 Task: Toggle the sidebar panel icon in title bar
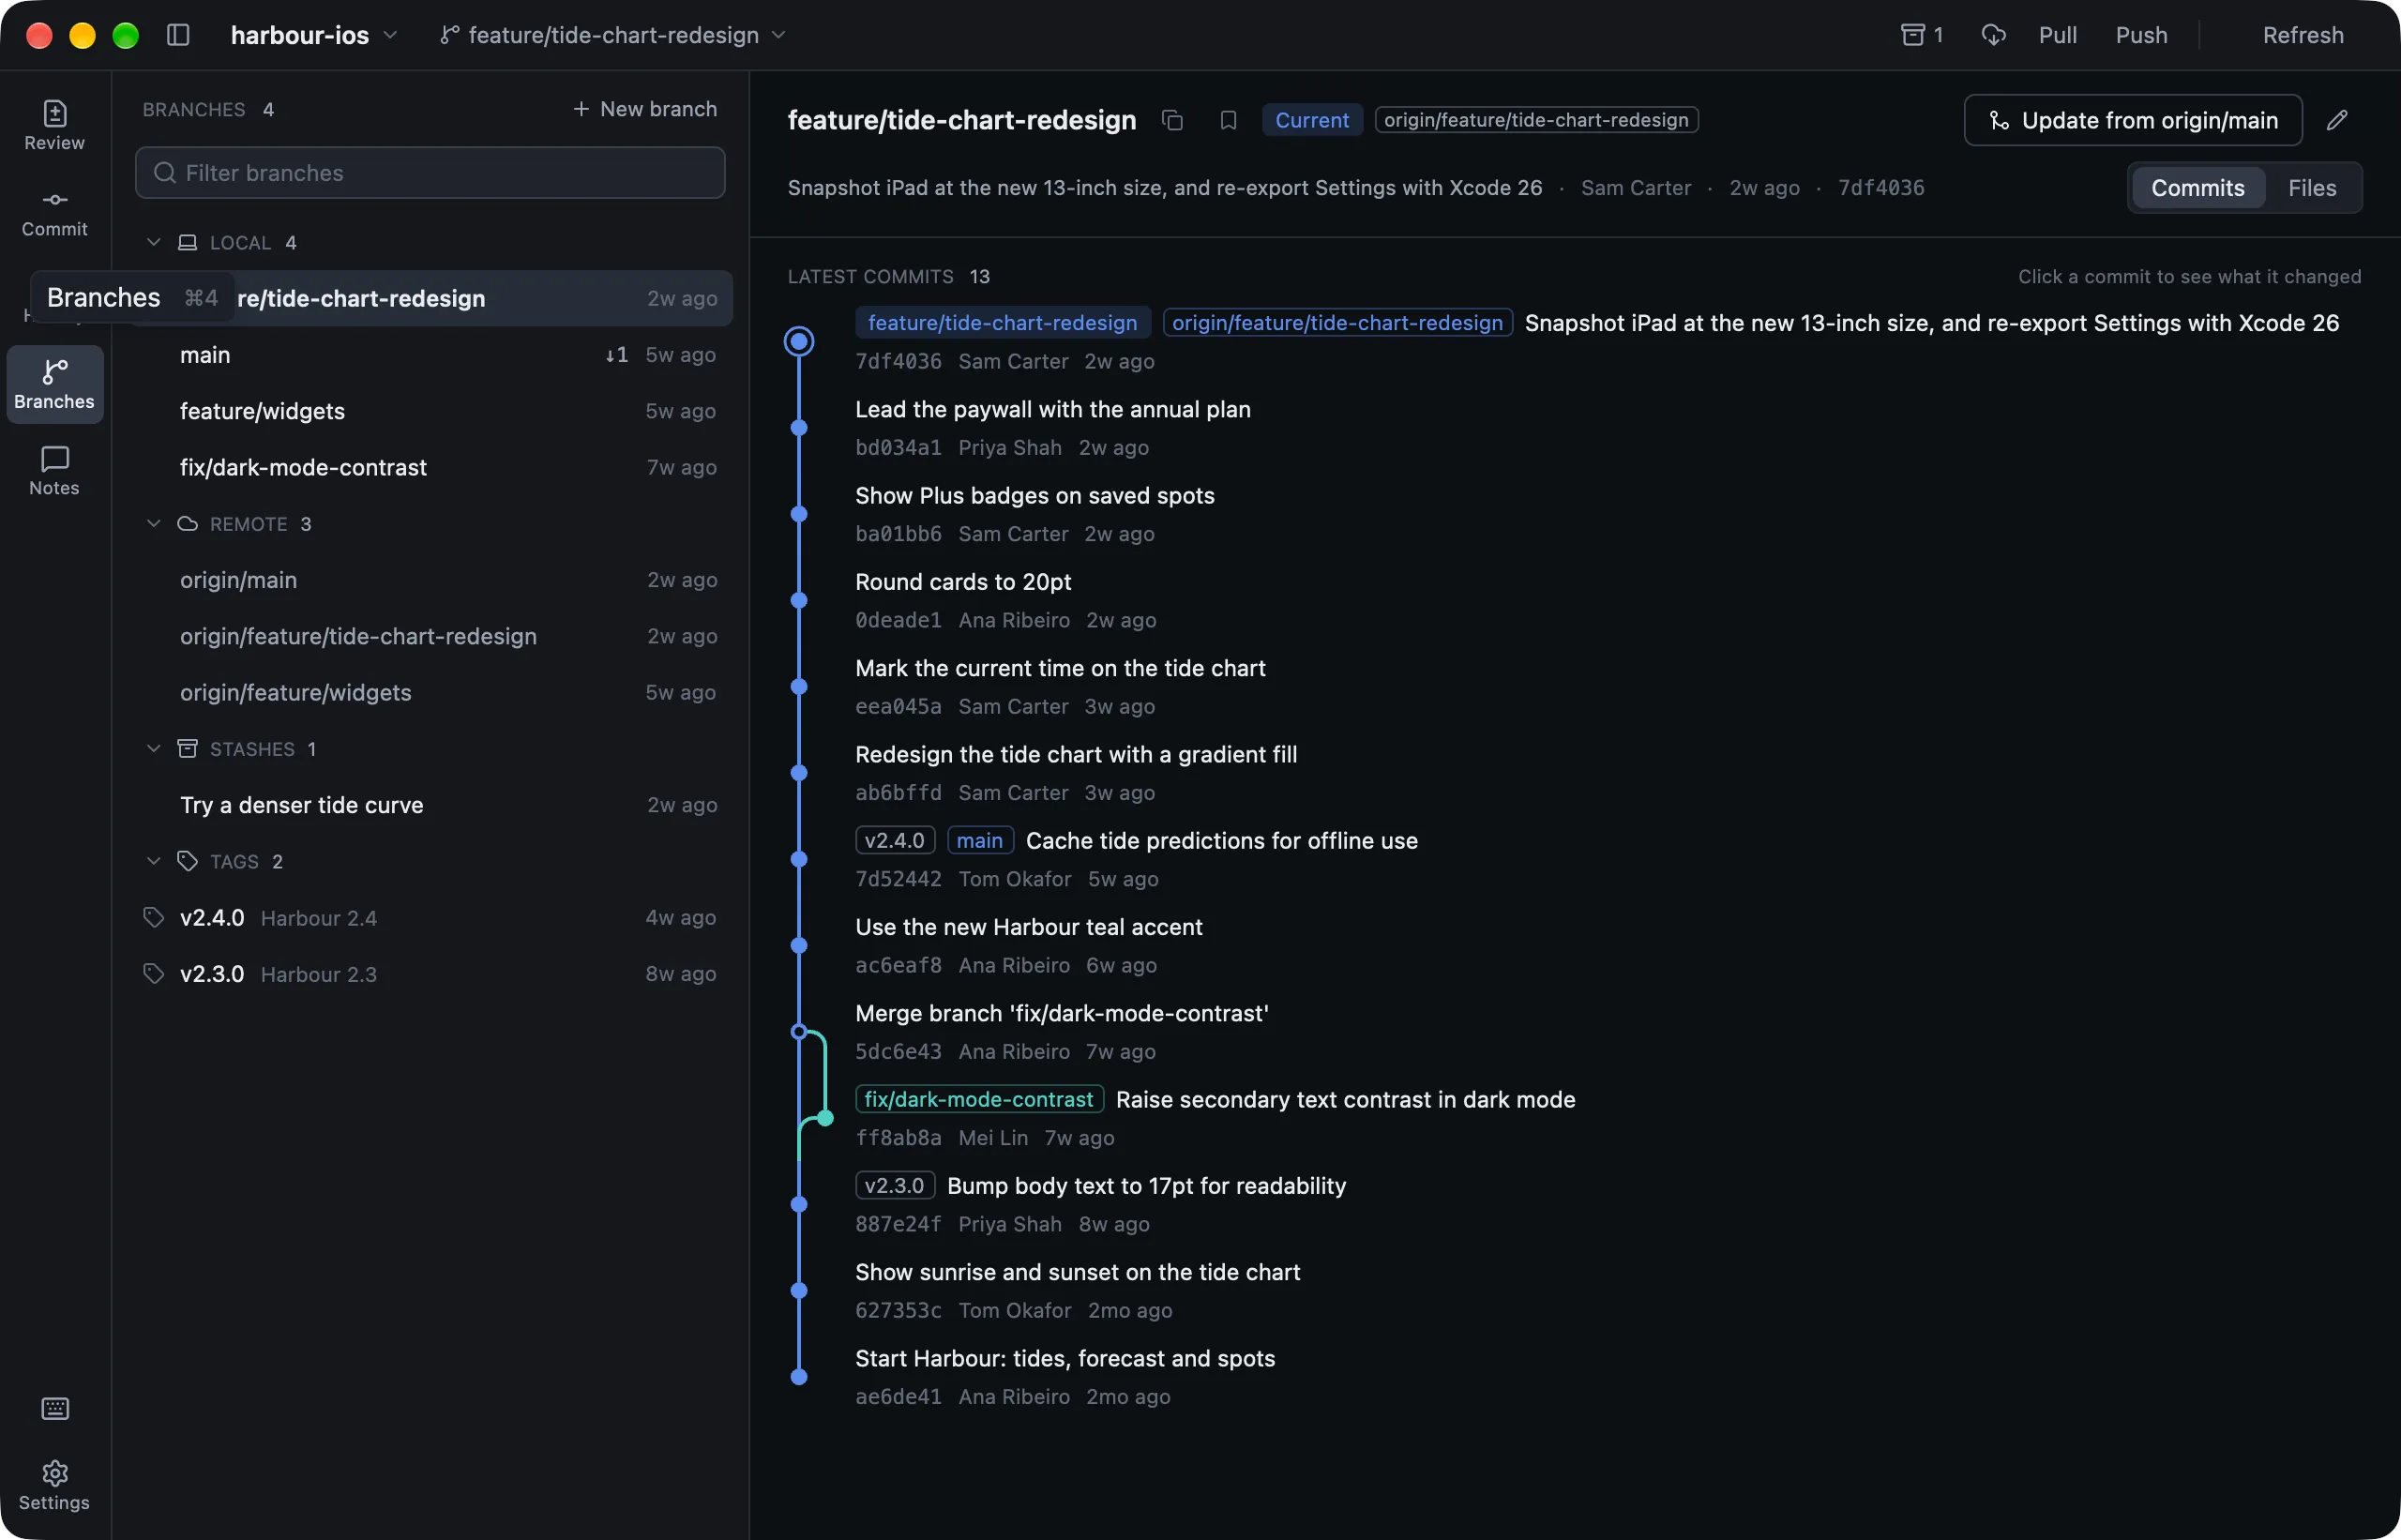(178, 35)
